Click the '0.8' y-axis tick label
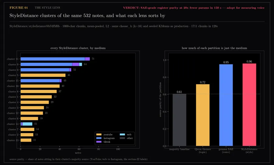Viewport: 274px width, 165px height. point(165,77)
